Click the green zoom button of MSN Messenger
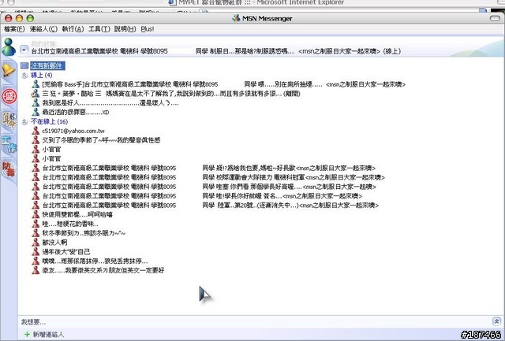This screenshot has height=341, width=505. coord(30,18)
